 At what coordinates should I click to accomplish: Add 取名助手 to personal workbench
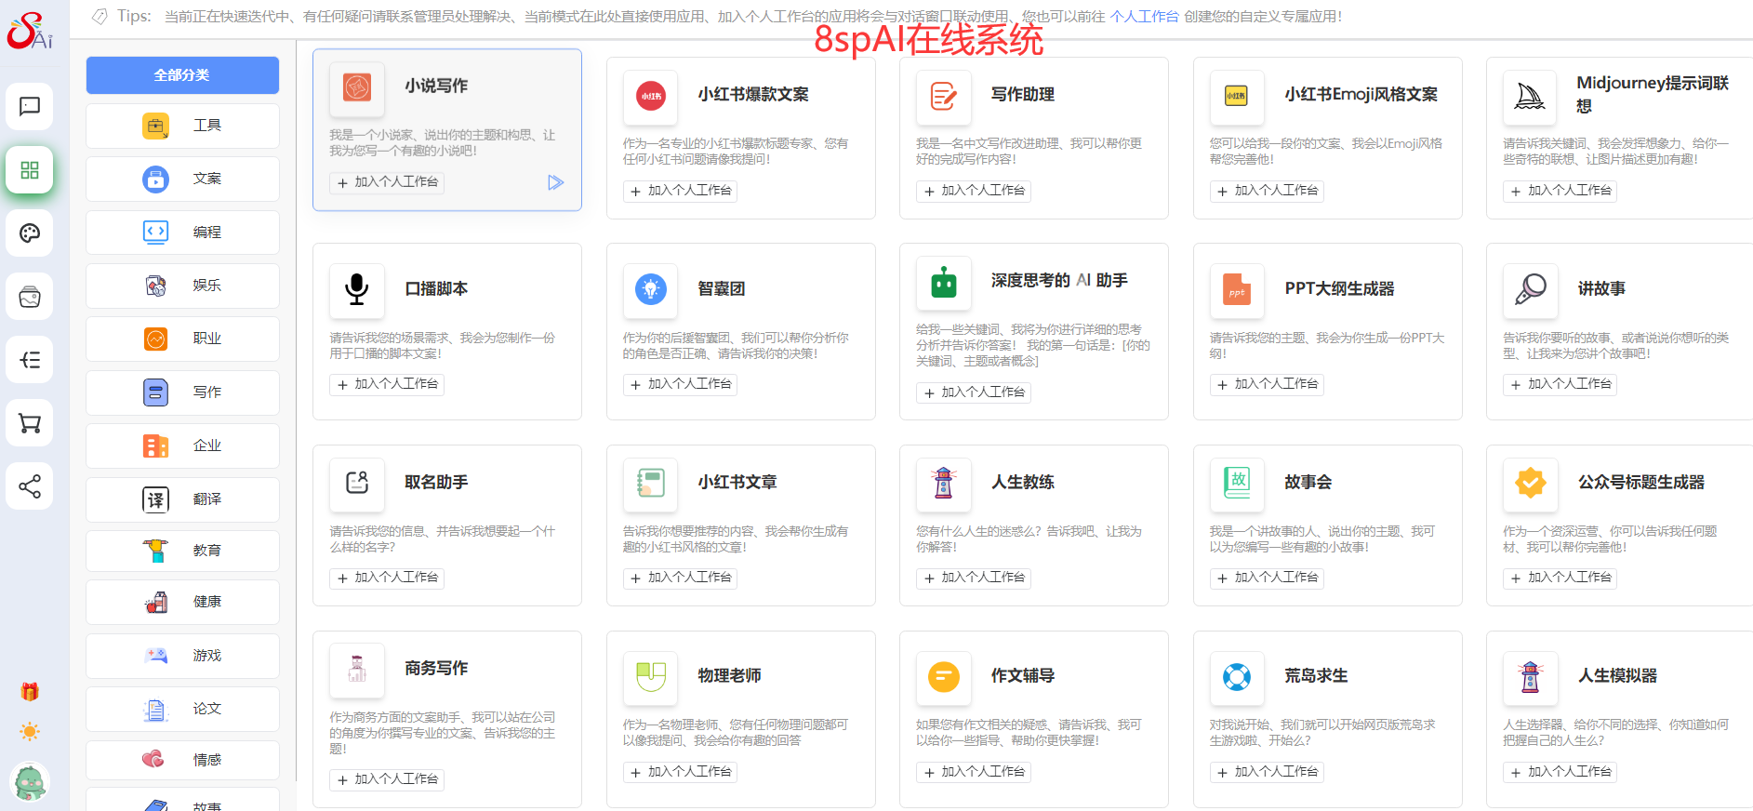click(x=387, y=578)
